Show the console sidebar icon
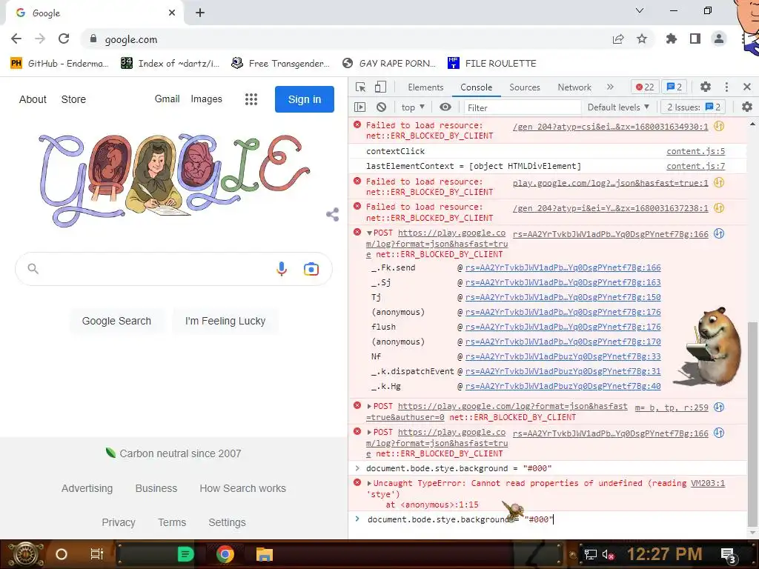Screen dimensions: 759x569 [359, 107]
